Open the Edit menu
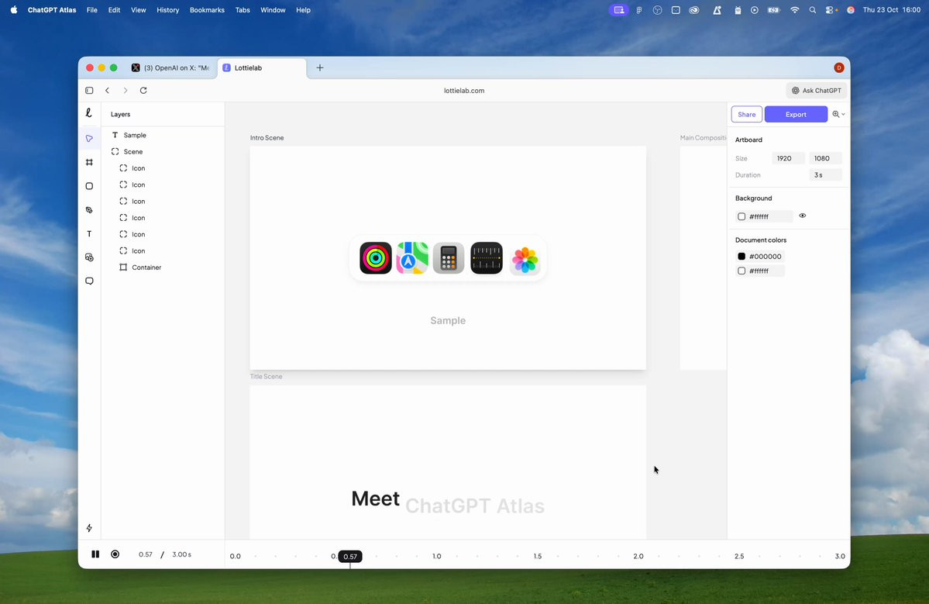Image resolution: width=929 pixels, height=604 pixels. (115, 10)
